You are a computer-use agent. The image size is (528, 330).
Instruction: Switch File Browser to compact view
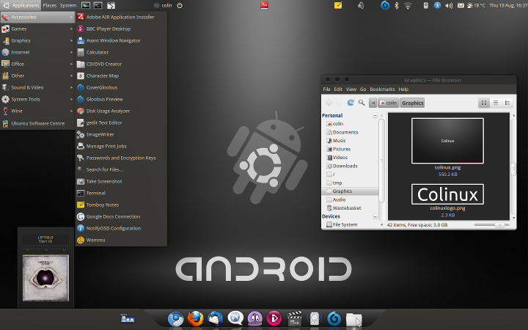pos(507,103)
